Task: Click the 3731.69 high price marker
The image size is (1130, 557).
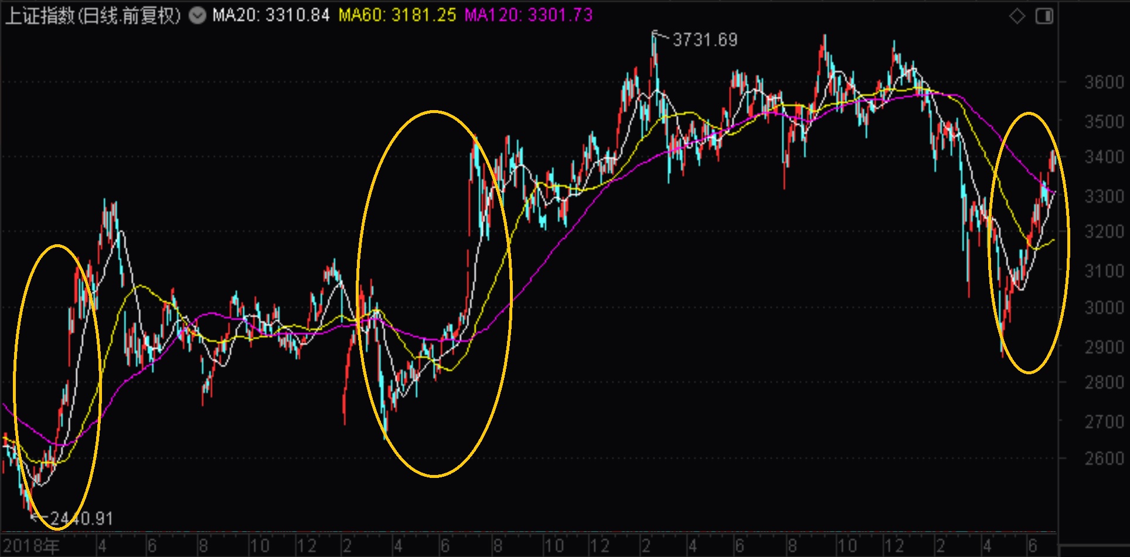Action: (704, 40)
